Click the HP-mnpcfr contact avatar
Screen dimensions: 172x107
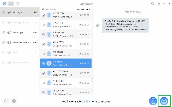pyautogui.click(x=49, y=63)
